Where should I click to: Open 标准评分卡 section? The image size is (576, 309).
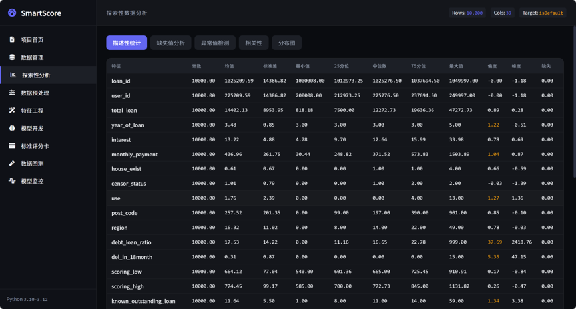point(48,146)
